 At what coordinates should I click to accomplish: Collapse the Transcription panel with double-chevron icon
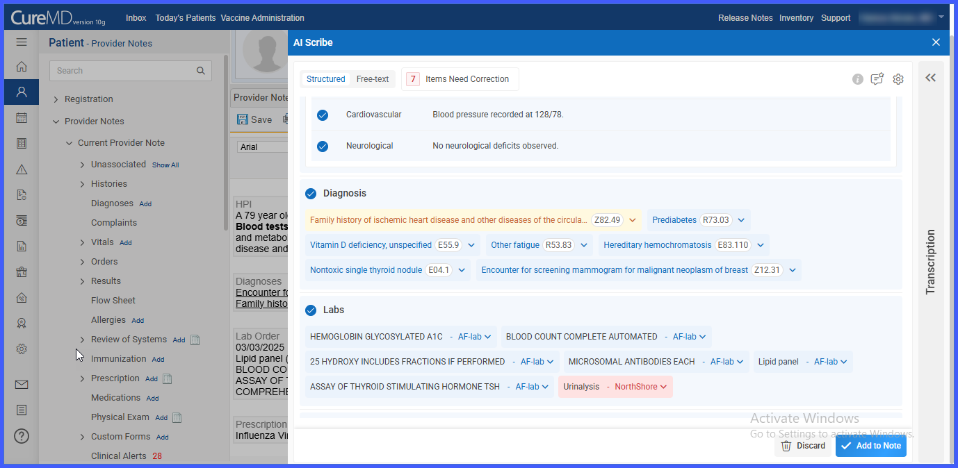[x=931, y=78]
